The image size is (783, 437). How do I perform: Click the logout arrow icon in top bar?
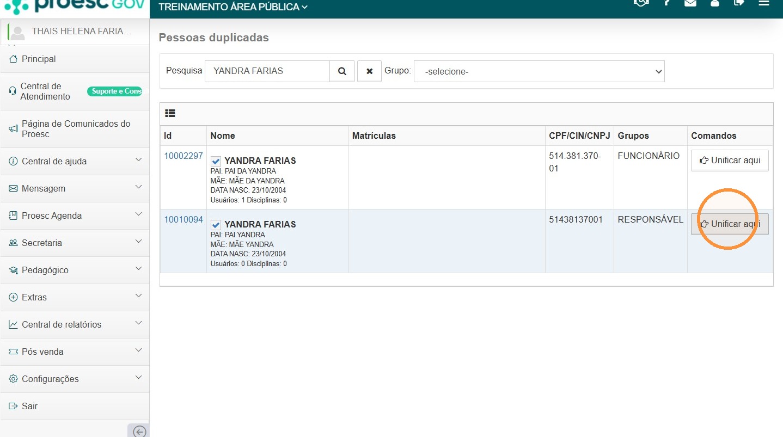coord(739,3)
